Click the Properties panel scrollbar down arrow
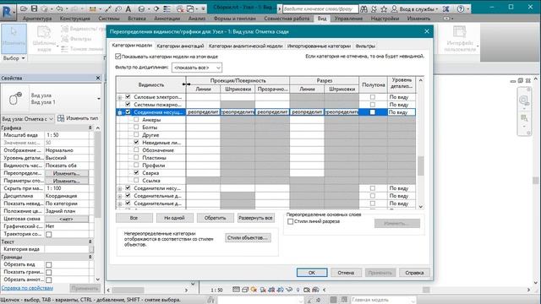This screenshot has height=304, width=541. (98, 280)
